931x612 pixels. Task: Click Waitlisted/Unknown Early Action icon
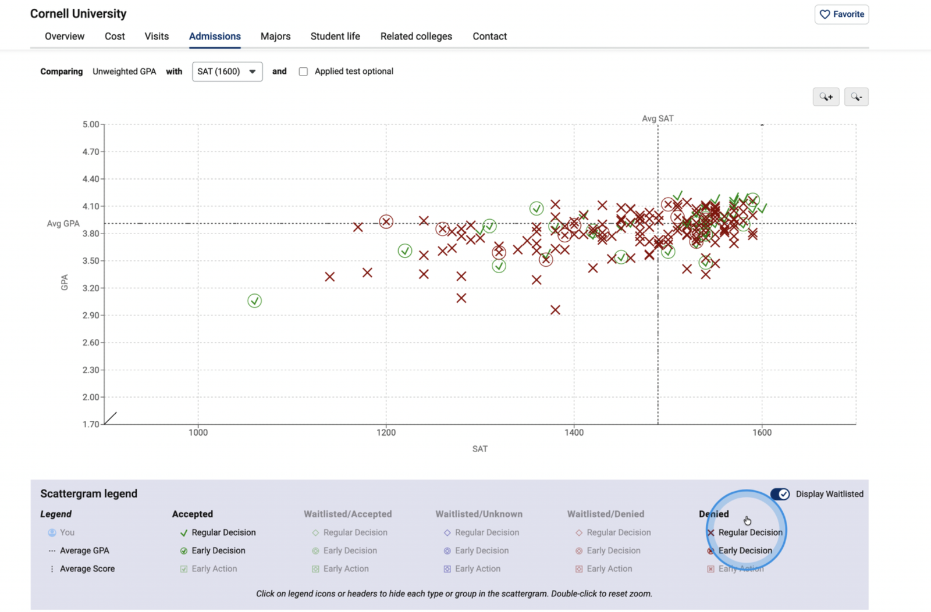(447, 569)
